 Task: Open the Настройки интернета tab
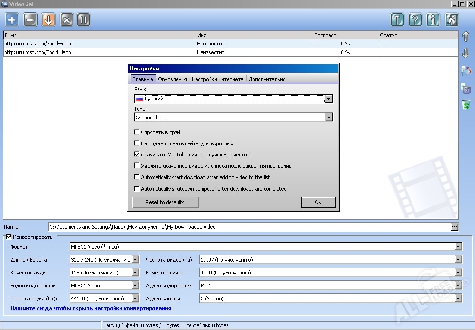point(217,79)
